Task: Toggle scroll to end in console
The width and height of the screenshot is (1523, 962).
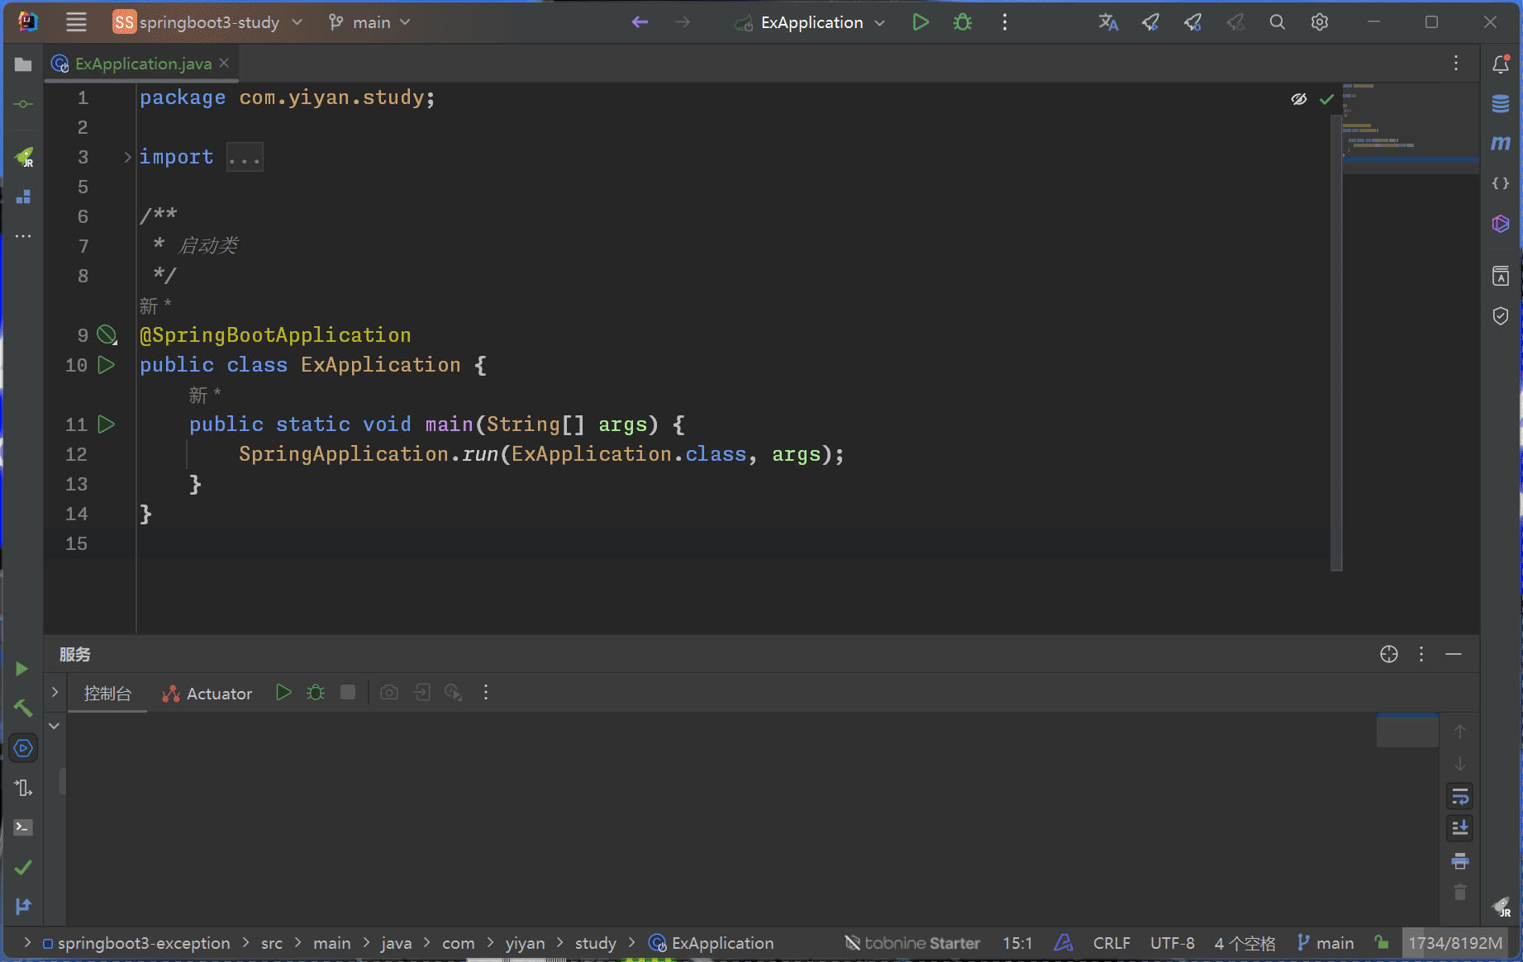Action: coord(1460,827)
